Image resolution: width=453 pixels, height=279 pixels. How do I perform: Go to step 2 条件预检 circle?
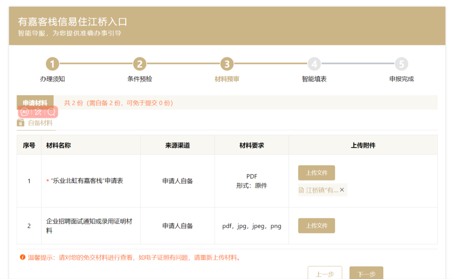tap(140, 64)
